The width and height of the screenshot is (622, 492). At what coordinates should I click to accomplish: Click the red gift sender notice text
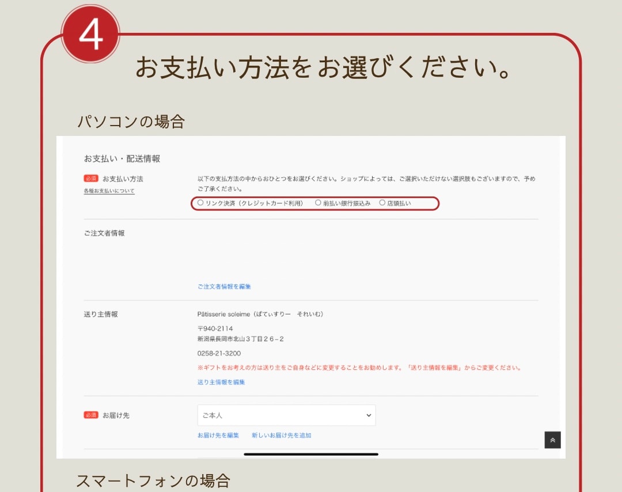[x=359, y=368]
